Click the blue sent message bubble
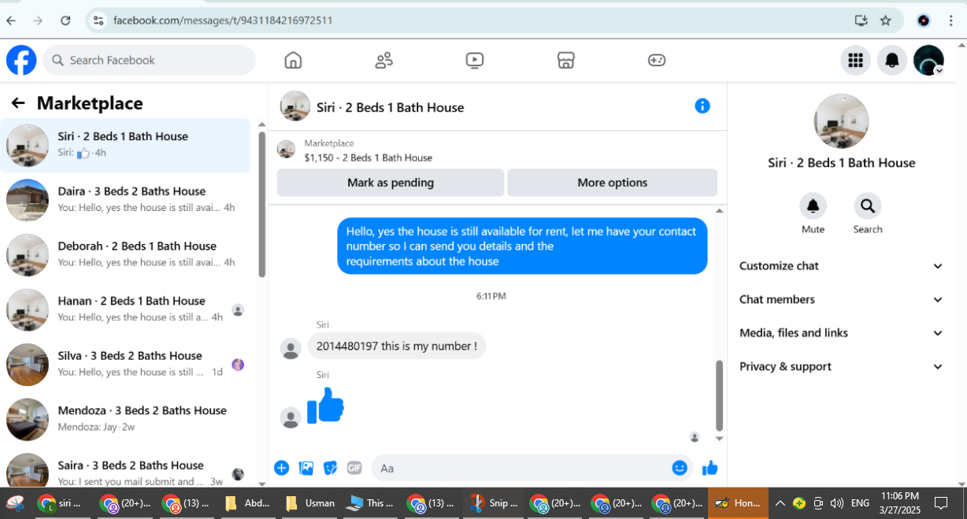The image size is (967, 519). (522, 247)
